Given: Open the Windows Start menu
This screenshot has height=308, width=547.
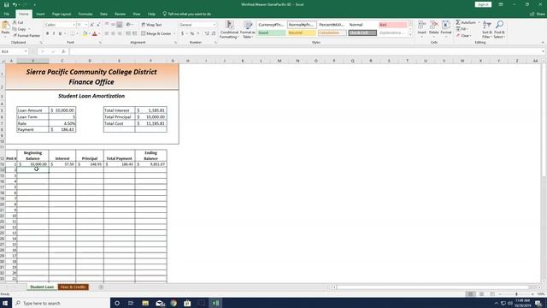Looking at the screenshot, I should tap(6, 303).
